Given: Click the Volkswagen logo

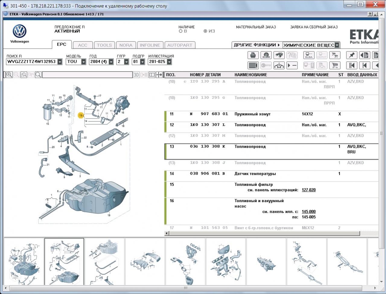Looking at the screenshot, I should (x=20, y=31).
